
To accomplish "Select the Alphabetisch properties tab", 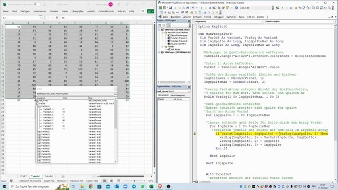I will point(163,95).
